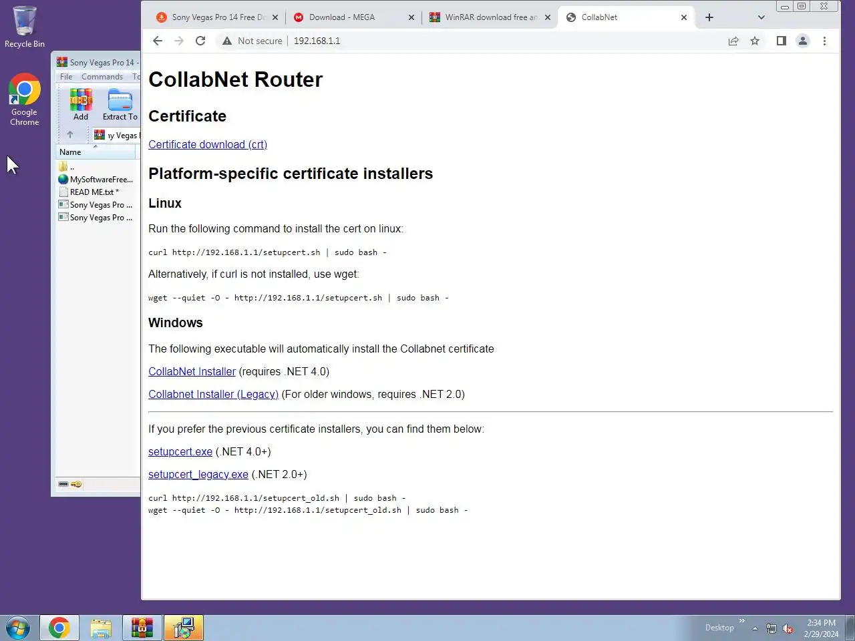Download setupcert_legacy.exe link
This screenshot has width=855, height=641.
click(198, 475)
